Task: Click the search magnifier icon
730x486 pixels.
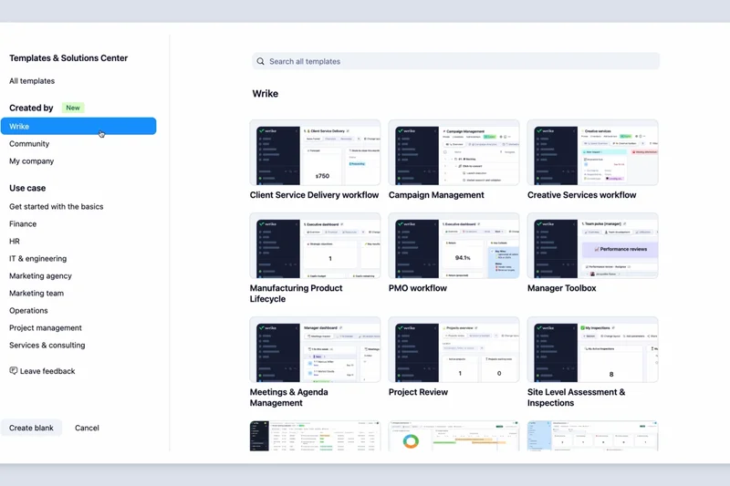Action: [261, 62]
